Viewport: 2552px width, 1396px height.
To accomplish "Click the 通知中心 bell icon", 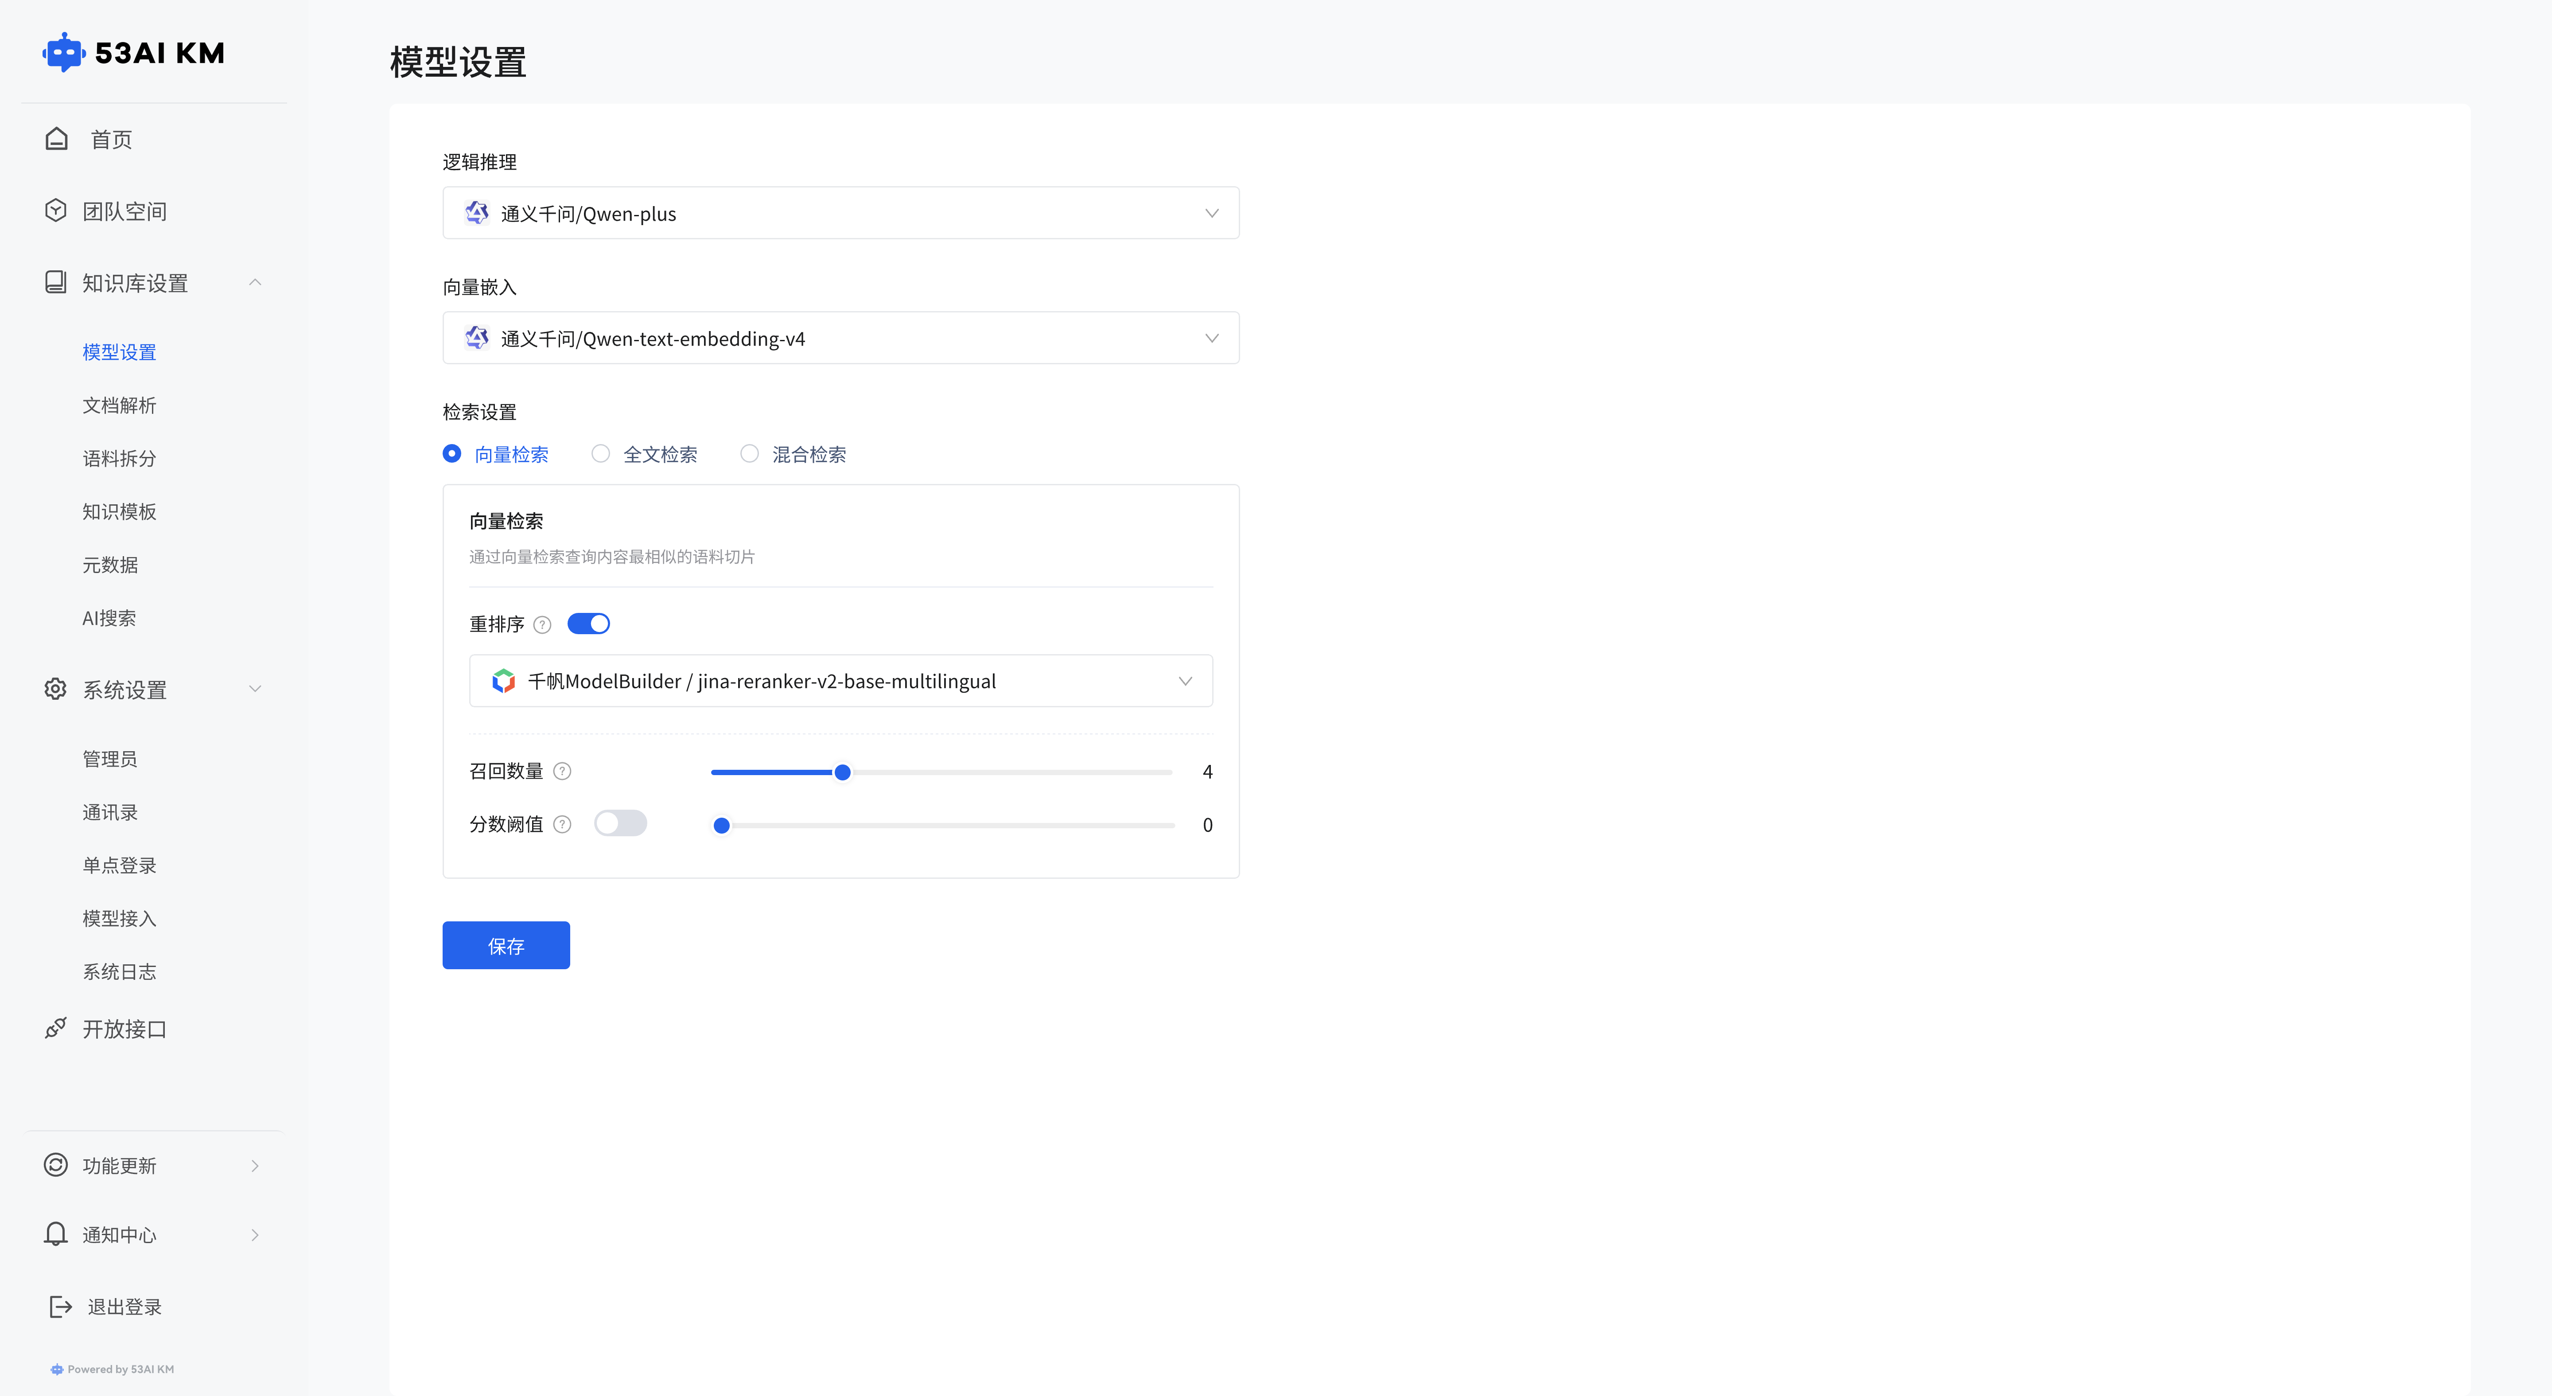I will [56, 1233].
